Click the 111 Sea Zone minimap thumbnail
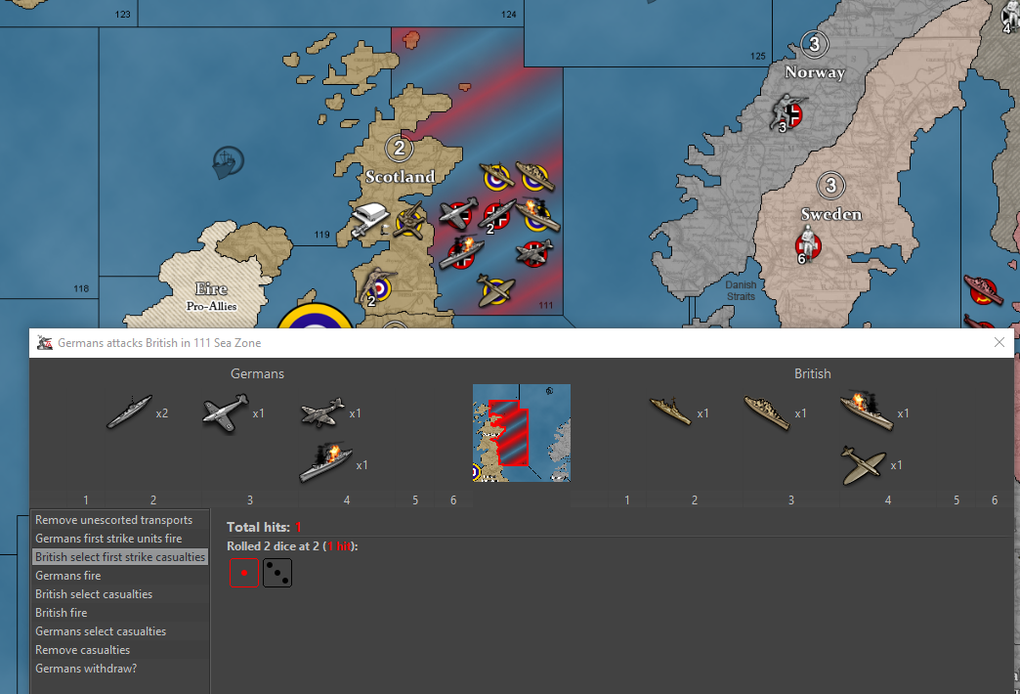Image resolution: width=1020 pixels, height=694 pixels. click(522, 433)
